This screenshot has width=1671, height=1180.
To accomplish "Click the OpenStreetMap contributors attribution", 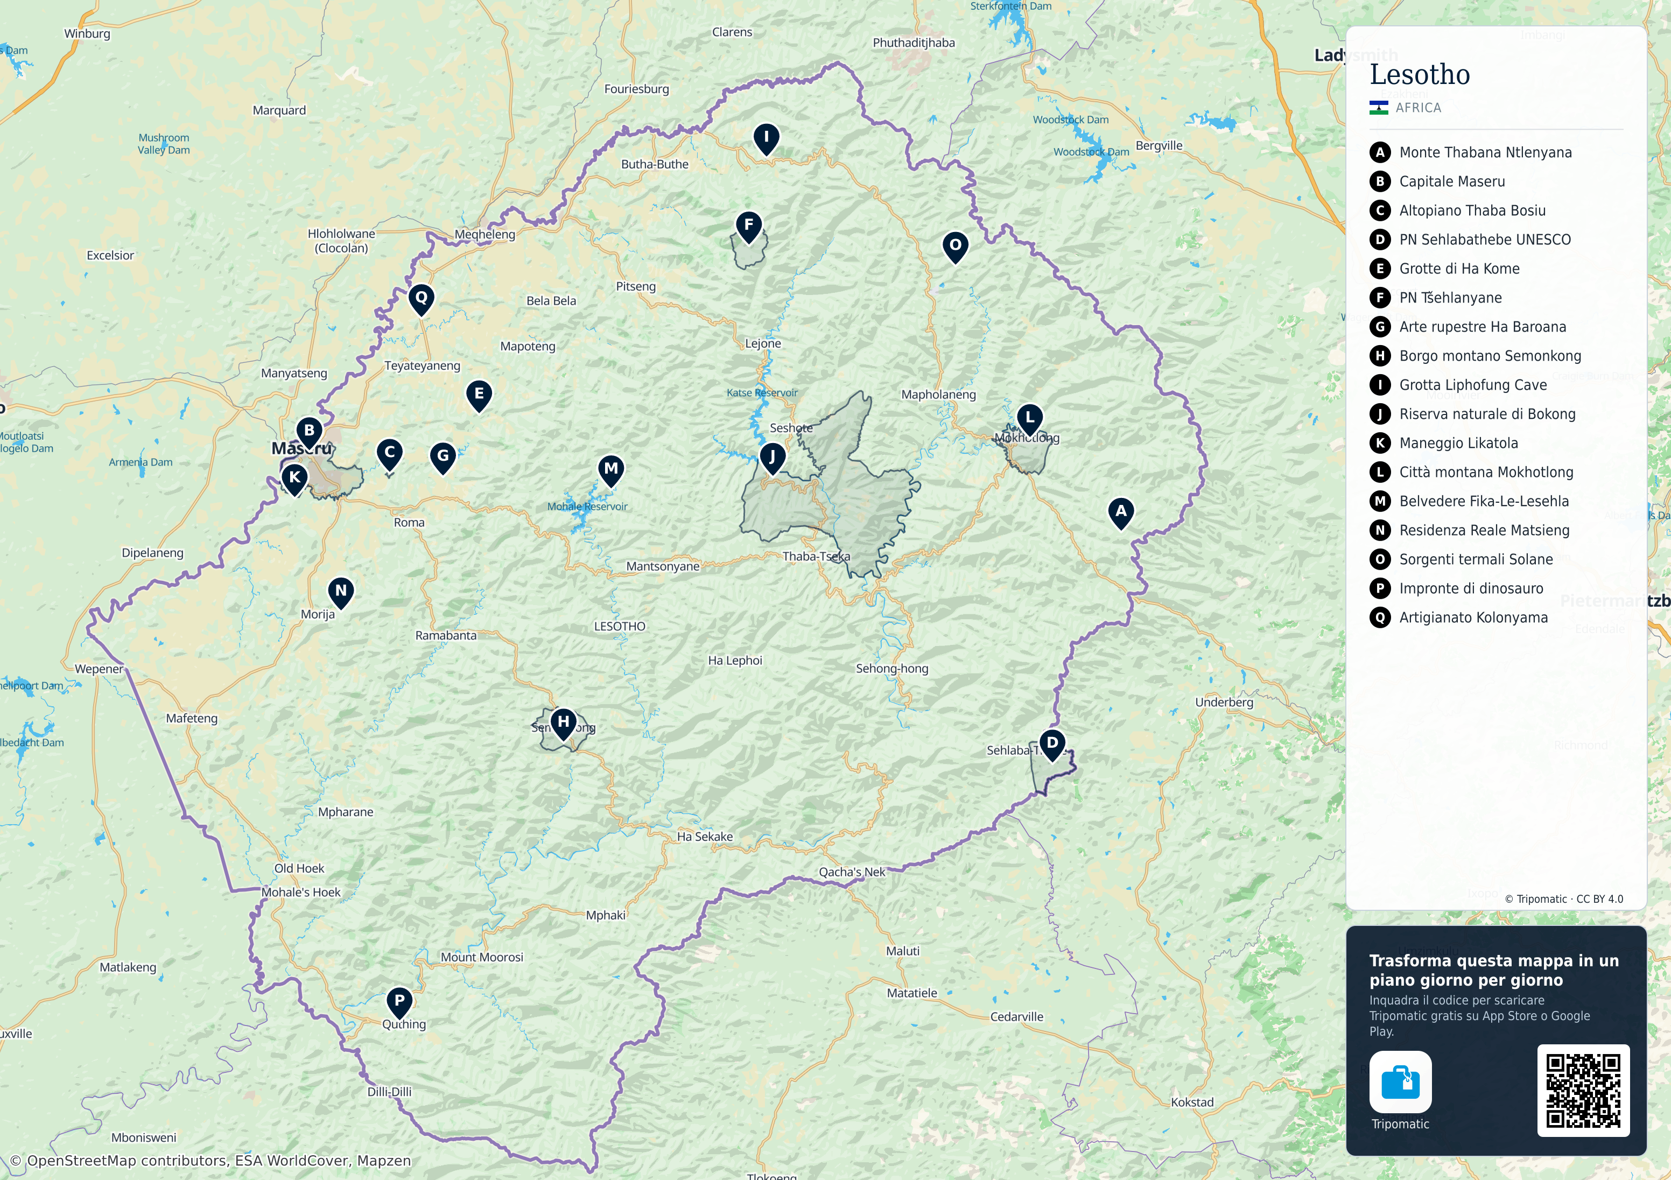I will (211, 1160).
